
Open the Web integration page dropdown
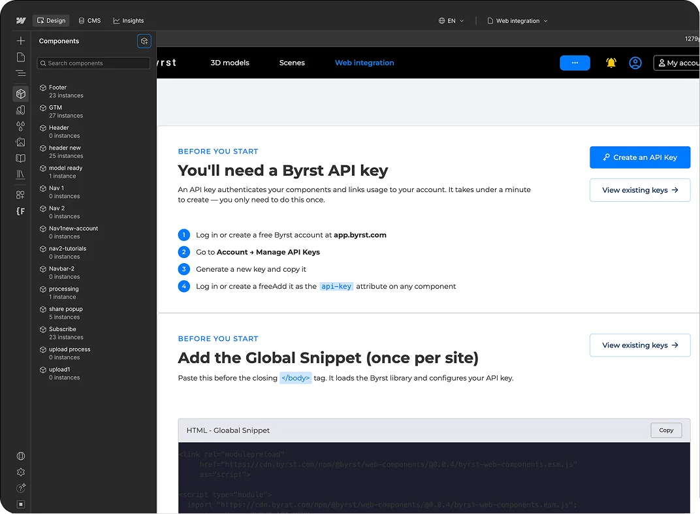pyautogui.click(x=517, y=20)
